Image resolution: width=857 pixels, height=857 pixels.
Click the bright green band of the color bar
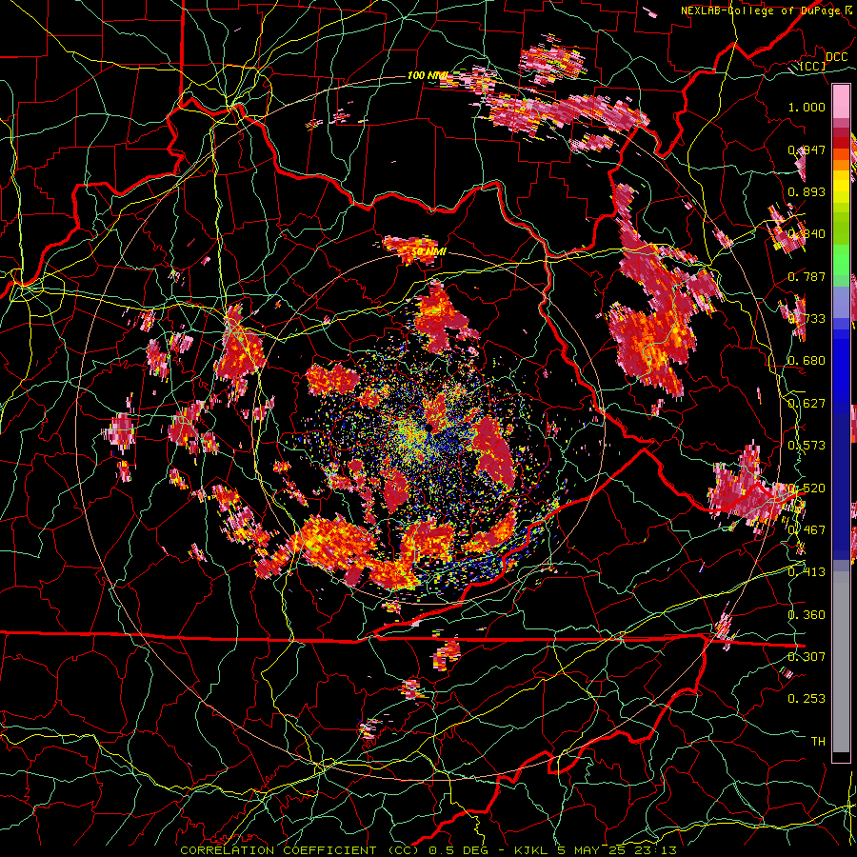[x=841, y=260]
